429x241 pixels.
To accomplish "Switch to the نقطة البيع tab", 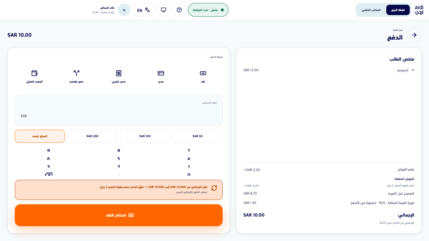I will [x=398, y=10].
